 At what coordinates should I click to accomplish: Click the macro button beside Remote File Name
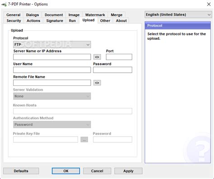(x=97, y=83)
